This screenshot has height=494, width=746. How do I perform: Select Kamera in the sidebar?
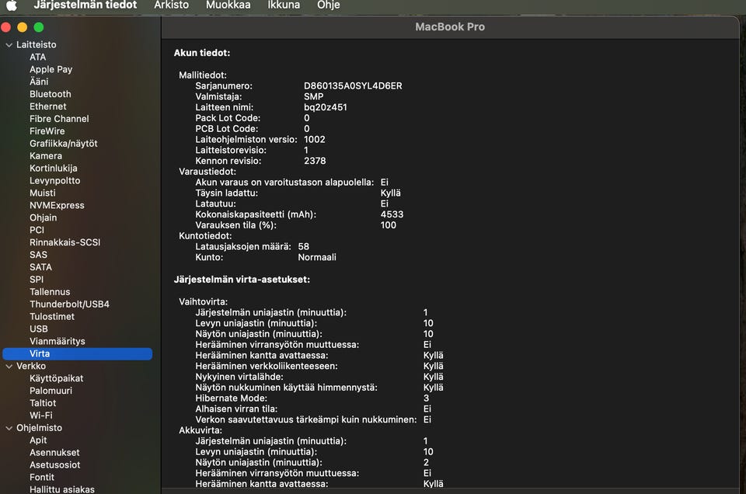pyautogui.click(x=46, y=156)
